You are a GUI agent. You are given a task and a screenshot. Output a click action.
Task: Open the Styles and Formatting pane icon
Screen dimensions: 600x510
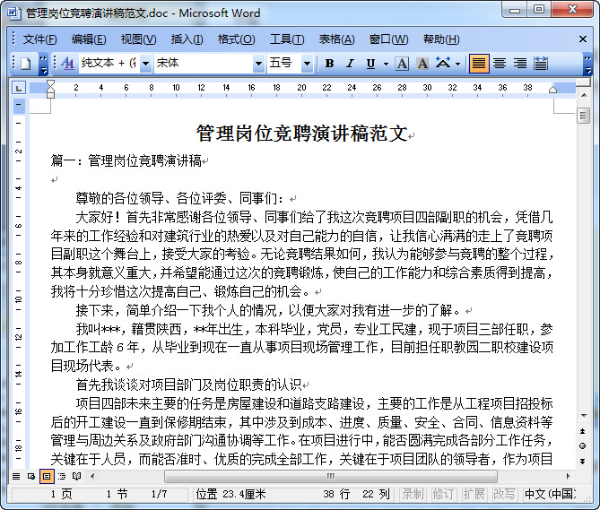(67, 64)
